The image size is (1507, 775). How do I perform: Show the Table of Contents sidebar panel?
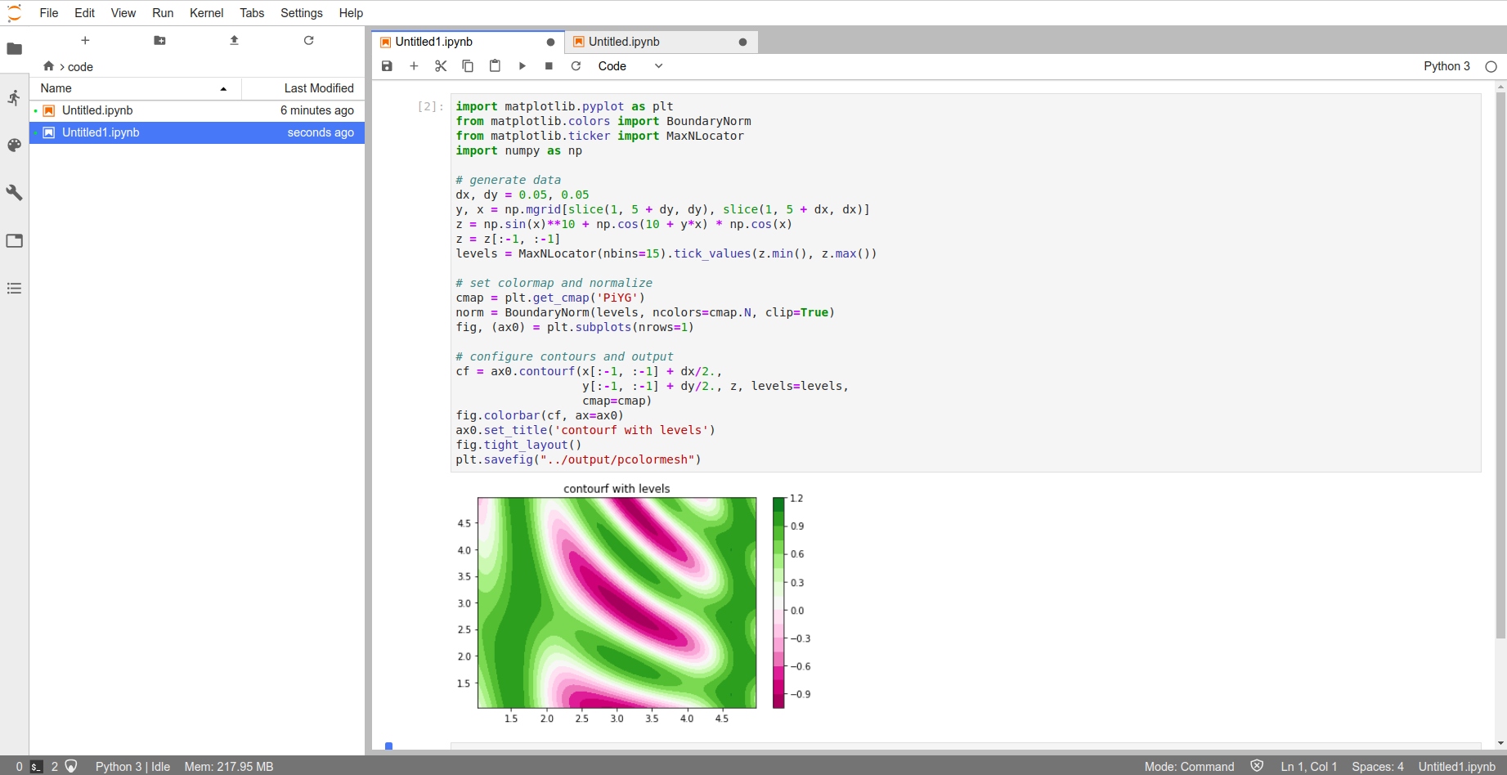(x=14, y=289)
